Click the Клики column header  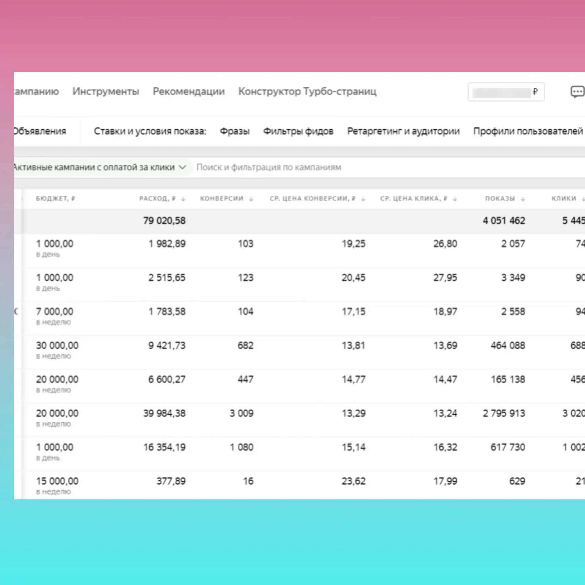pos(564,199)
